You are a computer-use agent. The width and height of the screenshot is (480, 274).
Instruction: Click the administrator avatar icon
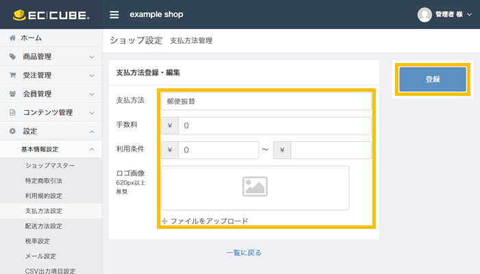click(x=424, y=14)
